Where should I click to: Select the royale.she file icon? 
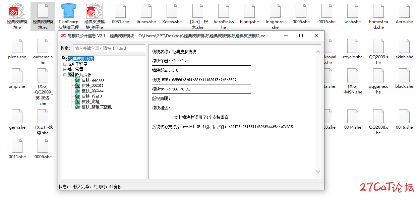coord(353,46)
